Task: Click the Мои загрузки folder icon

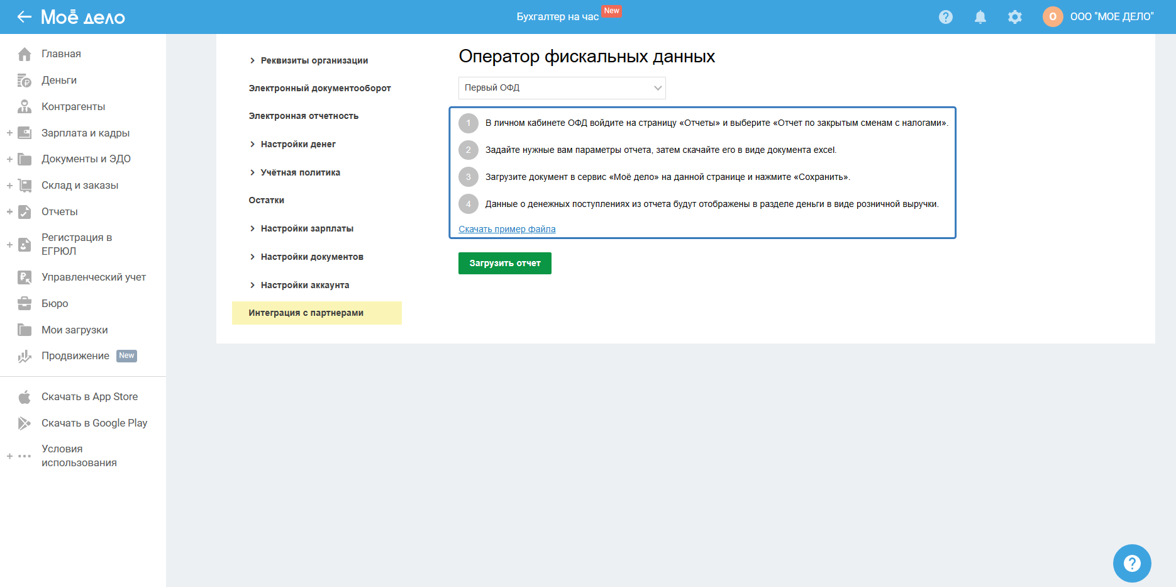Action: click(x=25, y=330)
